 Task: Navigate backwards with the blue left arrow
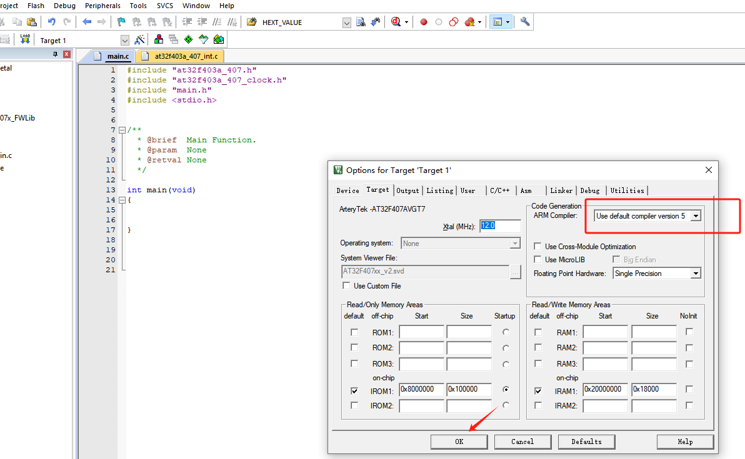[x=86, y=22]
